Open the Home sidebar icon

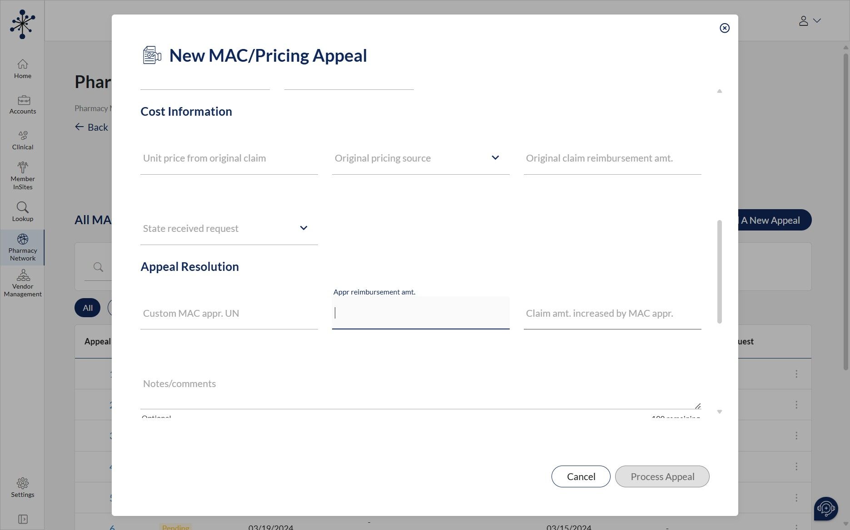click(22, 64)
